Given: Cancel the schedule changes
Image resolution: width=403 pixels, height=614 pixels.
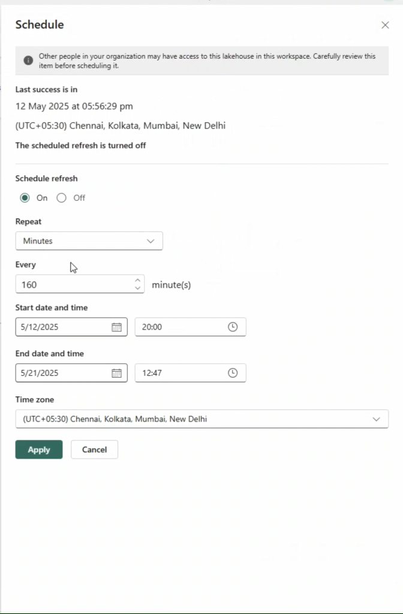Looking at the screenshot, I should pyautogui.click(x=94, y=450).
